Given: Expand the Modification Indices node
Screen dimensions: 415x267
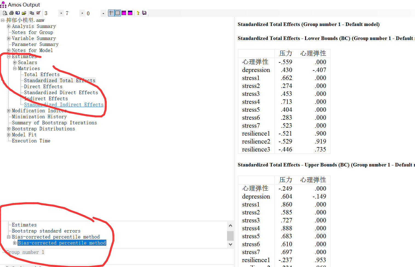Looking at the screenshot, I should [8, 111].
